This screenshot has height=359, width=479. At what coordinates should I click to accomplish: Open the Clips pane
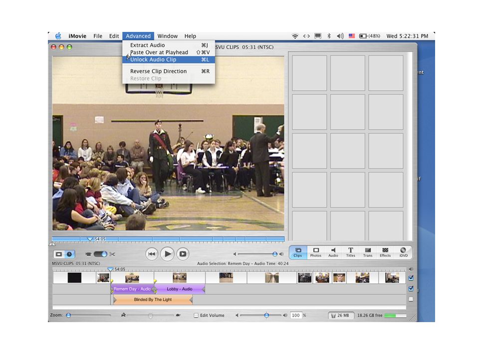(x=297, y=252)
